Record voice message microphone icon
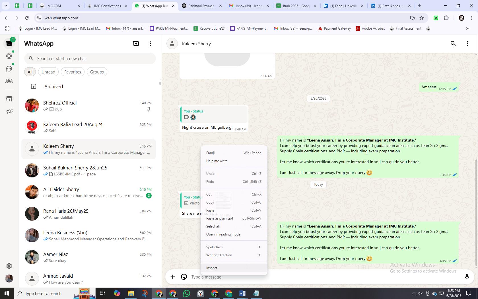Image resolution: width=478 pixels, height=299 pixels. 467,277
